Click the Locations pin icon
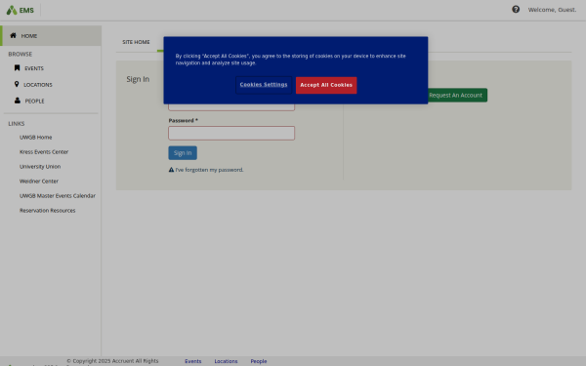 17,84
